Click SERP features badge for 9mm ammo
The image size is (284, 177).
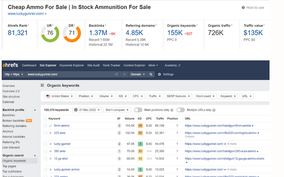tap(119, 126)
